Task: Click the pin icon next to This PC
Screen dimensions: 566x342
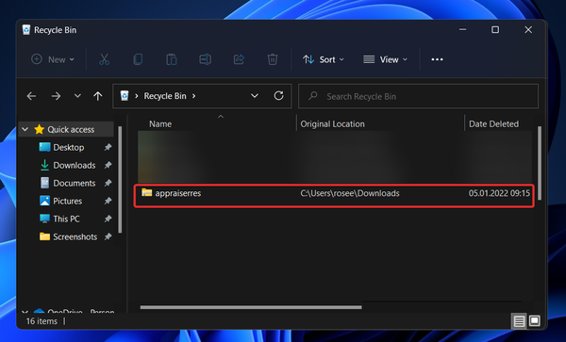Action: click(108, 219)
